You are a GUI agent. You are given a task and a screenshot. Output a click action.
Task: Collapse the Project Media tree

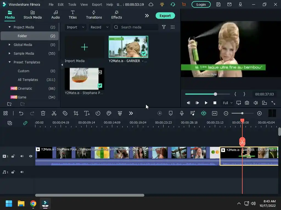(10, 27)
